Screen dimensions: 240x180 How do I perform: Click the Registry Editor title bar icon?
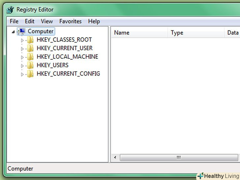tap(10, 10)
